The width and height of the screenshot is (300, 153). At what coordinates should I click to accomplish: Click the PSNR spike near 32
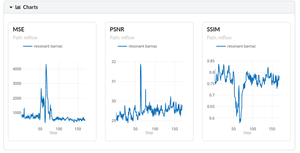tap(141, 64)
